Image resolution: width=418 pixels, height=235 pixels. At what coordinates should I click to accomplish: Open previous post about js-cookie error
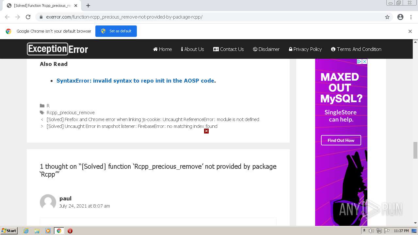click(x=153, y=119)
